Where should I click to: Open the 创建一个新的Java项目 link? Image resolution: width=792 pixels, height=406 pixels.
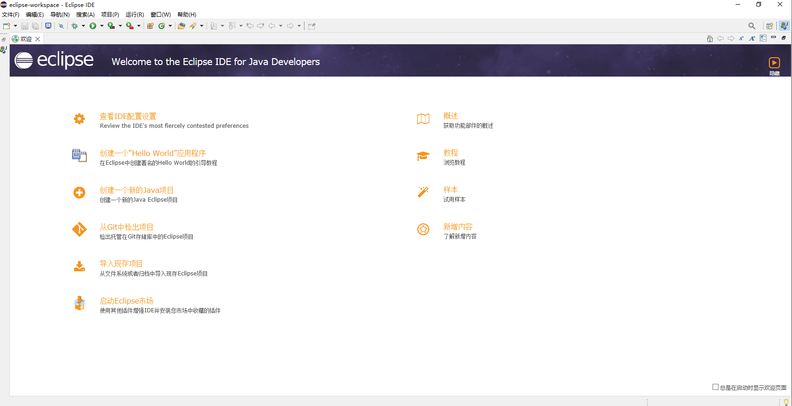tap(136, 190)
